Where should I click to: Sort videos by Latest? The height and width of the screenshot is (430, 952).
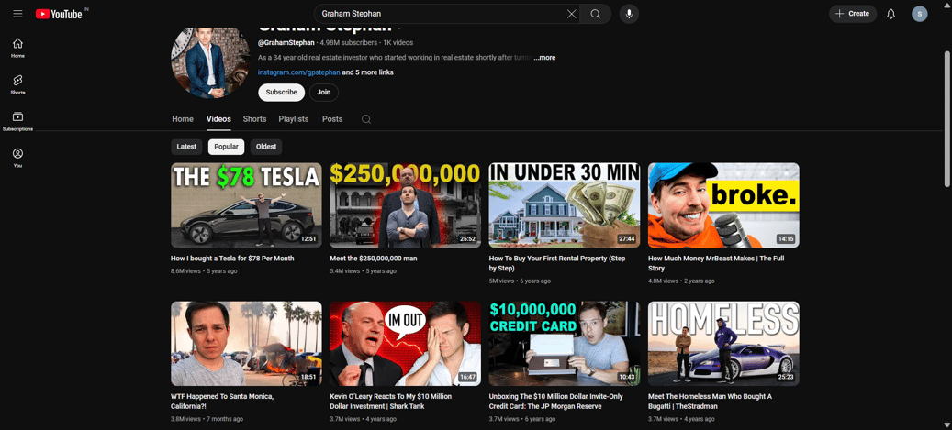tap(186, 147)
